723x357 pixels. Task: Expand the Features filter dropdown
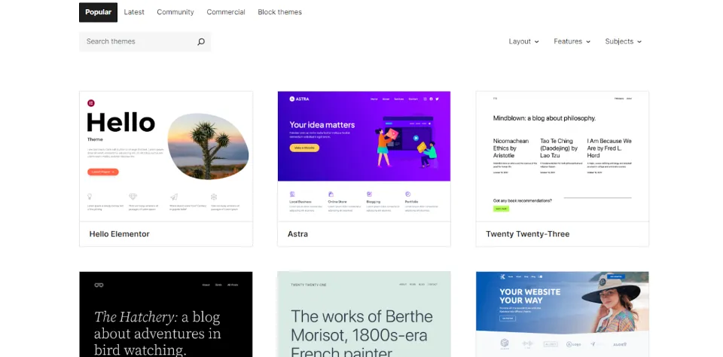(572, 41)
